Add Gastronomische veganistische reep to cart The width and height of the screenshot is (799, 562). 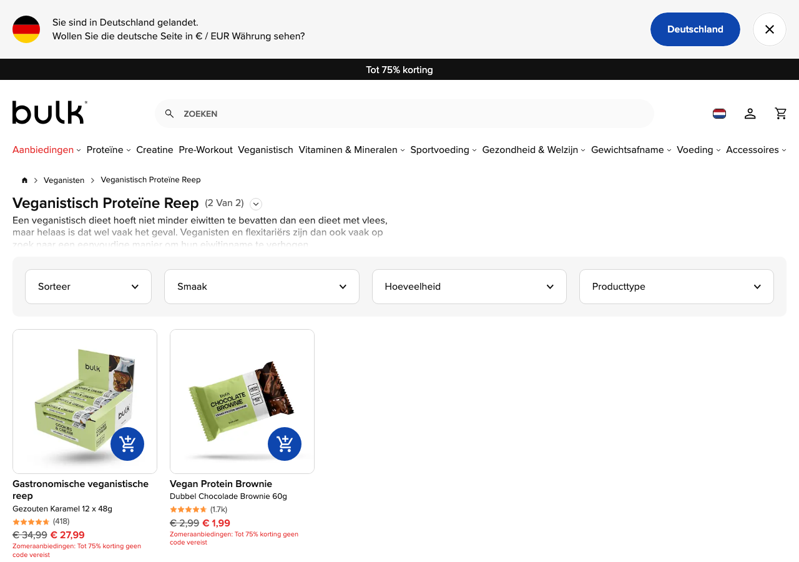tap(127, 444)
